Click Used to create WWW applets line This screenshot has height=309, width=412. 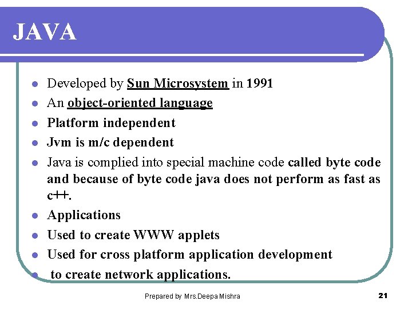coord(133,235)
